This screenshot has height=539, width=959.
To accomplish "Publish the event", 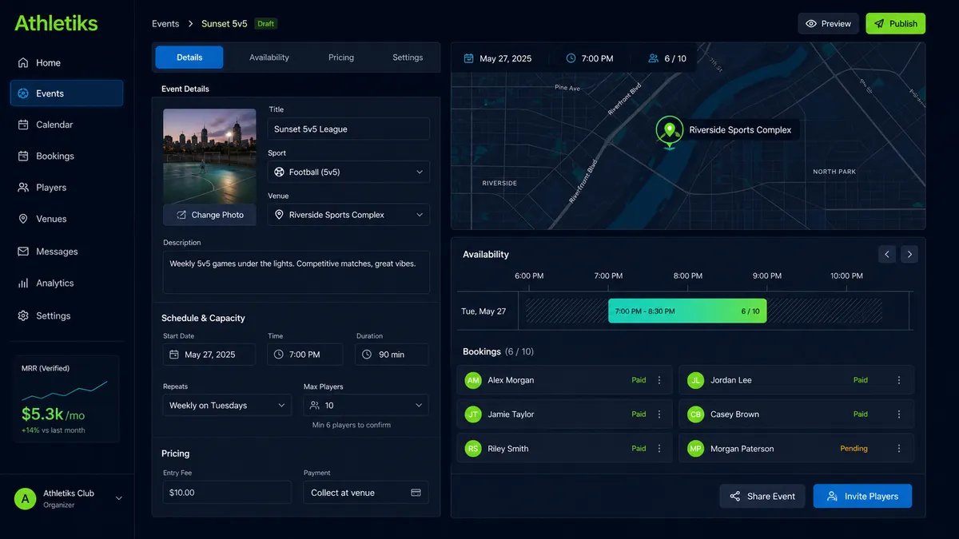I will tap(896, 23).
